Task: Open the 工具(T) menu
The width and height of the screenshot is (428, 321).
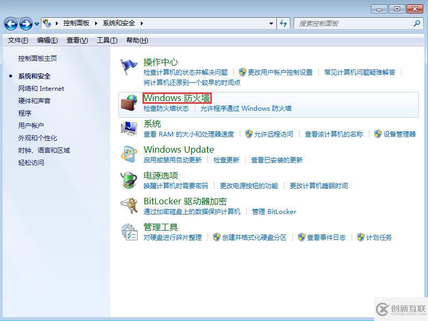Action: (x=107, y=40)
